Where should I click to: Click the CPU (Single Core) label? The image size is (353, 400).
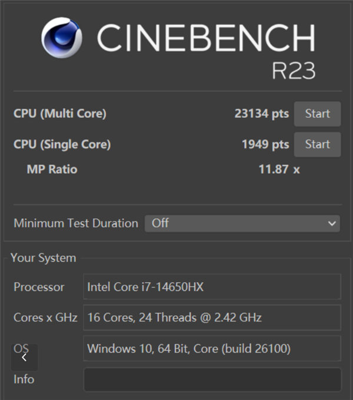tap(62, 144)
